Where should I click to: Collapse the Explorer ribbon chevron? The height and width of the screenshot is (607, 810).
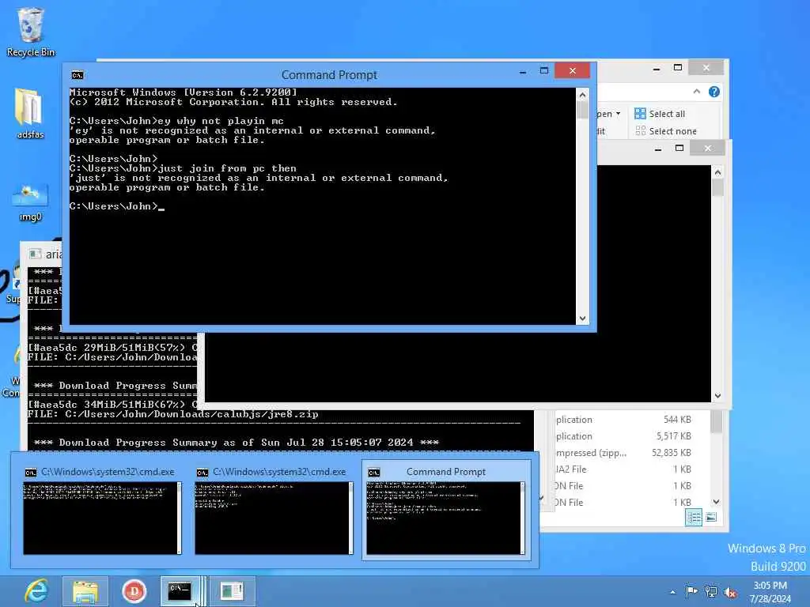pos(697,92)
